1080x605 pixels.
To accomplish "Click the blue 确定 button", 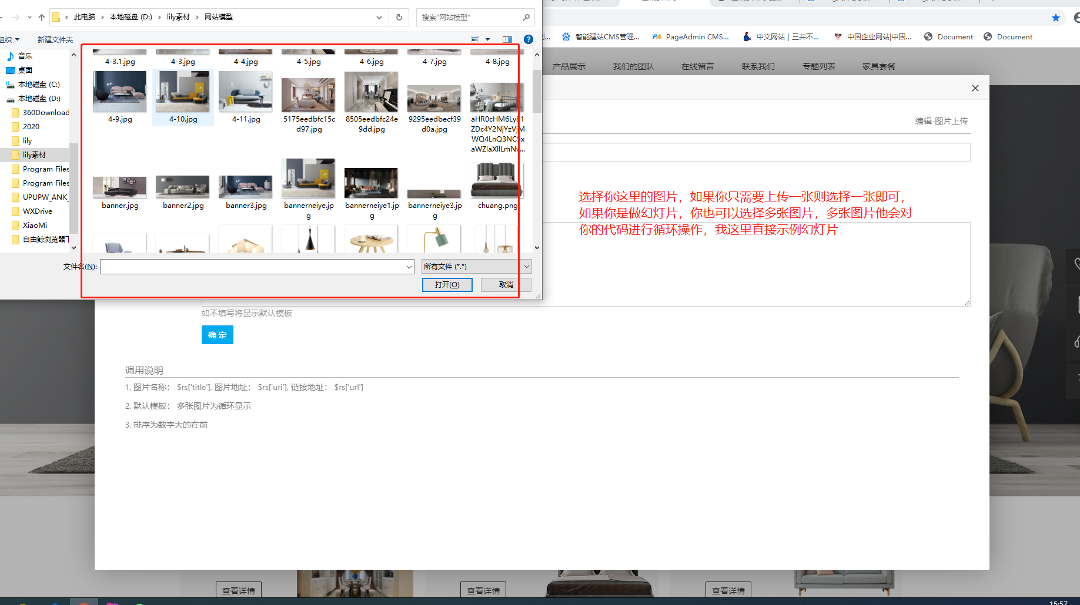I will [218, 335].
